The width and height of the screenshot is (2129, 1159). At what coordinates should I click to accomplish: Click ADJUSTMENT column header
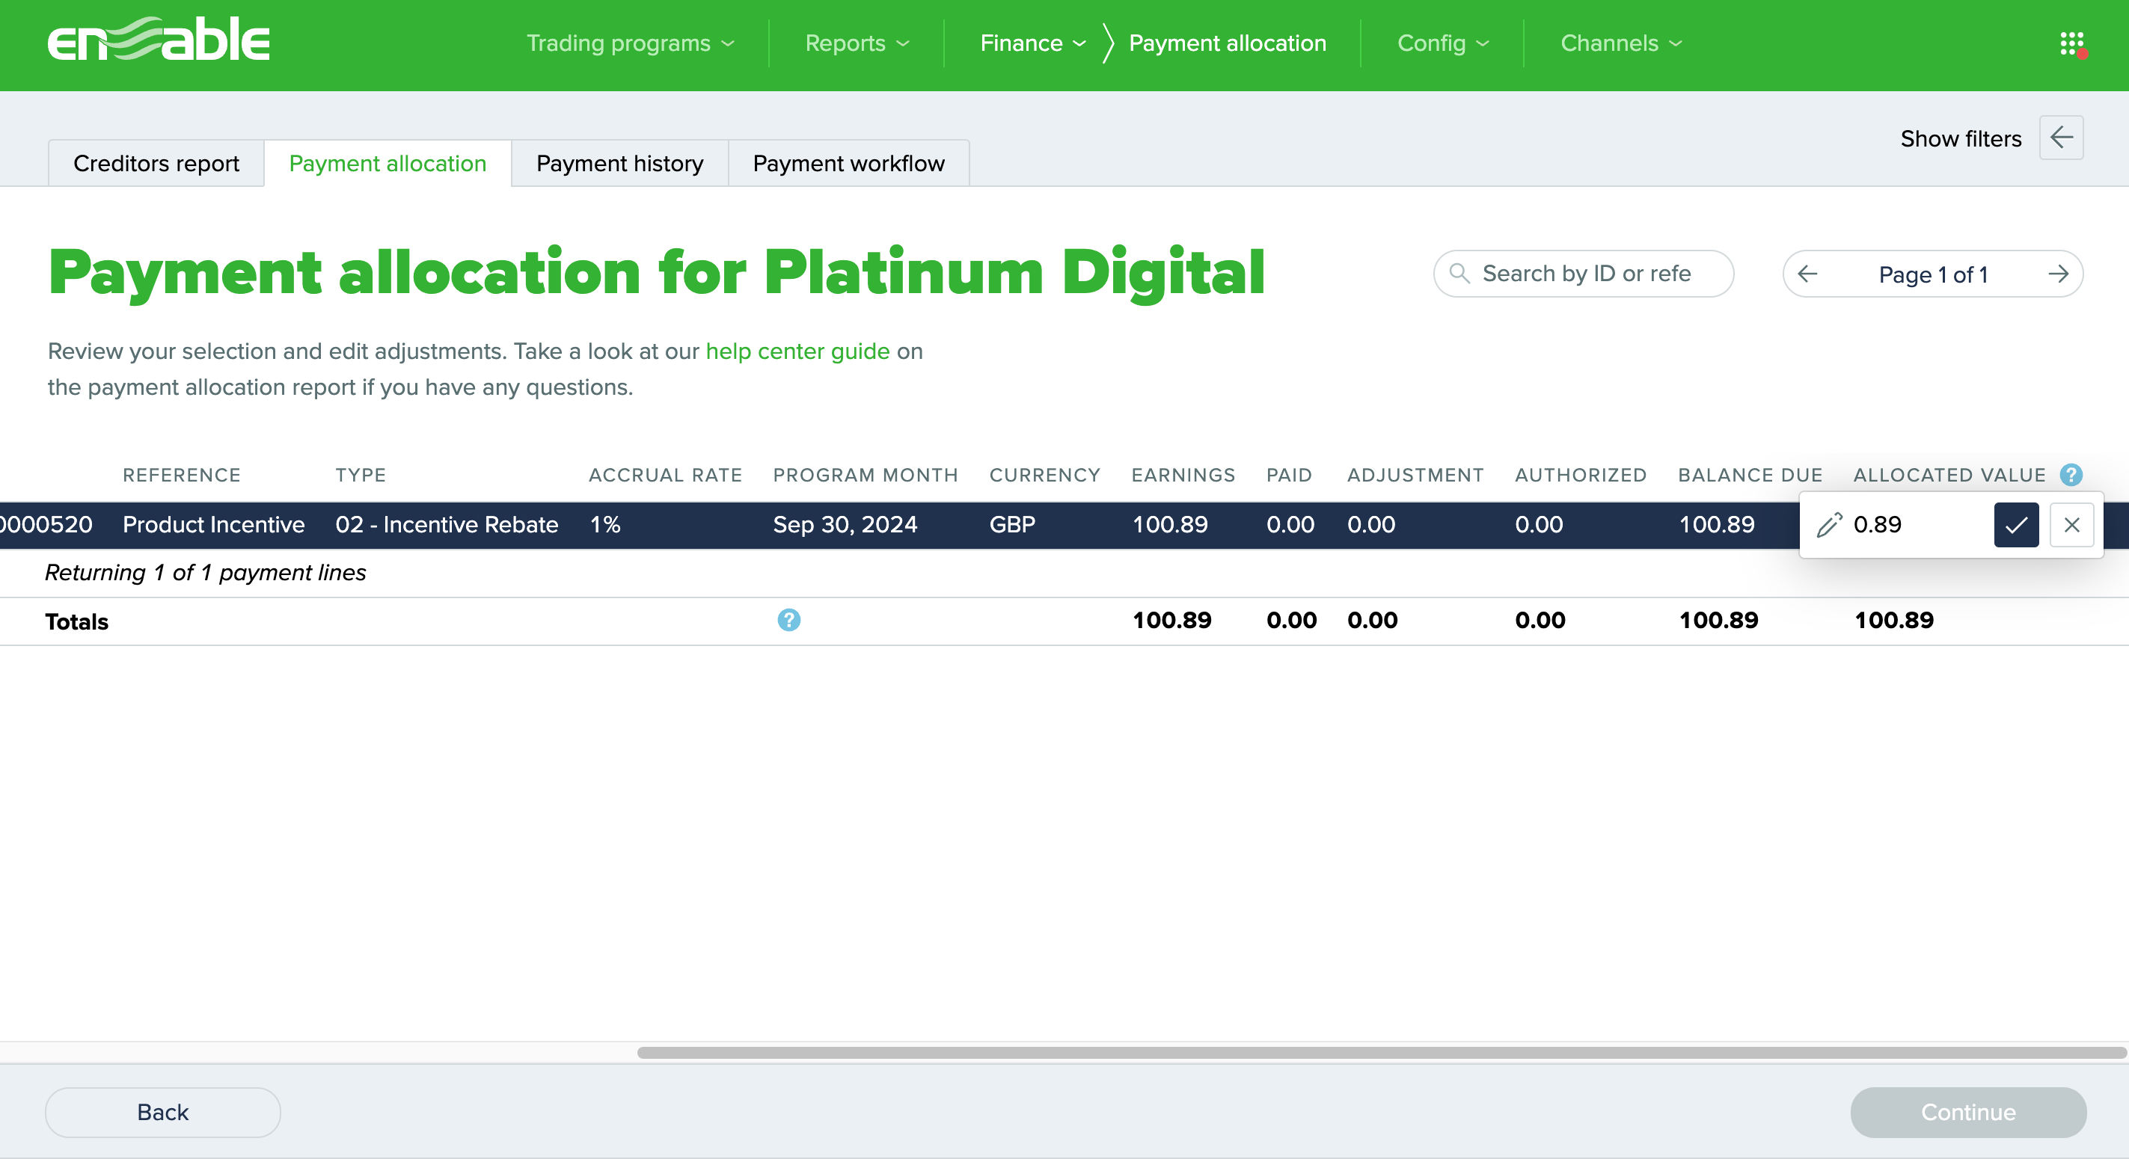pyautogui.click(x=1415, y=475)
